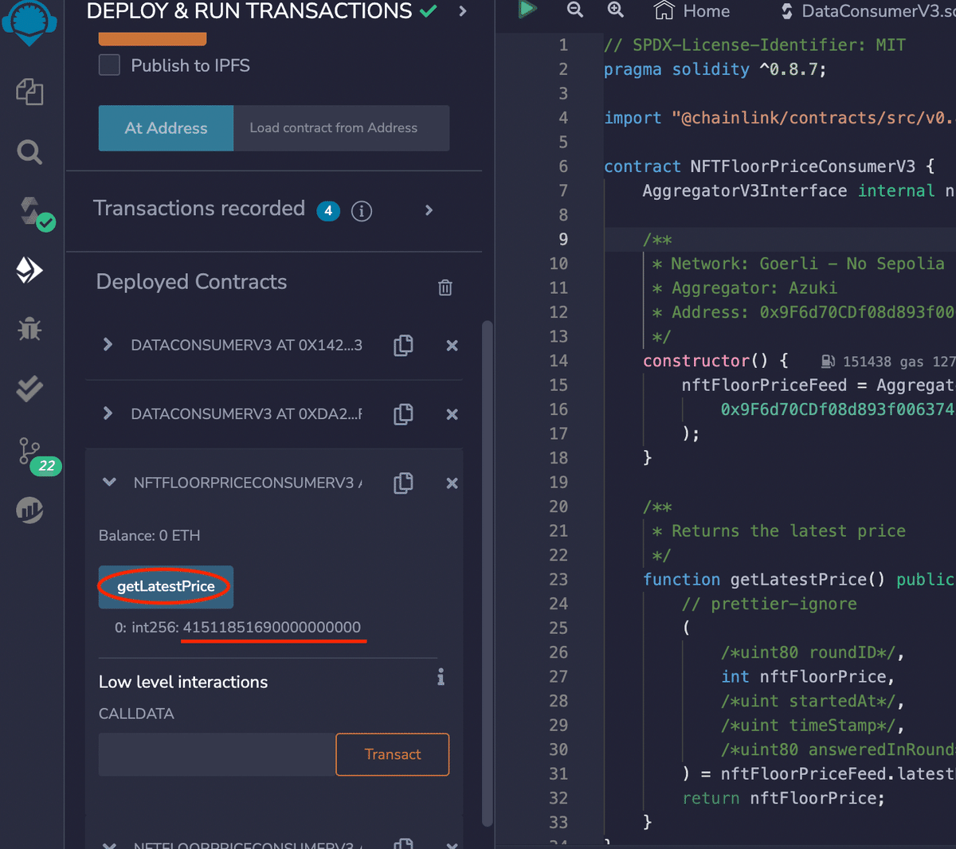Click the Balance: 0 ETH text
Image resolution: width=956 pixels, height=849 pixels.
point(149,535)
